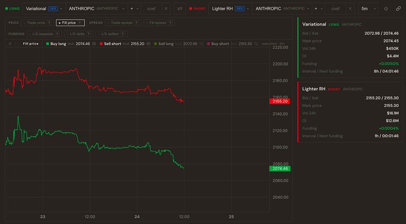
Task: Click Variational funding rate +0.0050%
Action: click(389, 64)
